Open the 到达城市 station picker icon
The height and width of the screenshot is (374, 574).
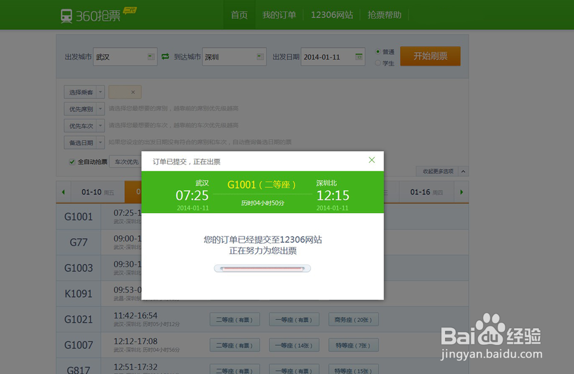pyautogui.click(x=260, y=57)
